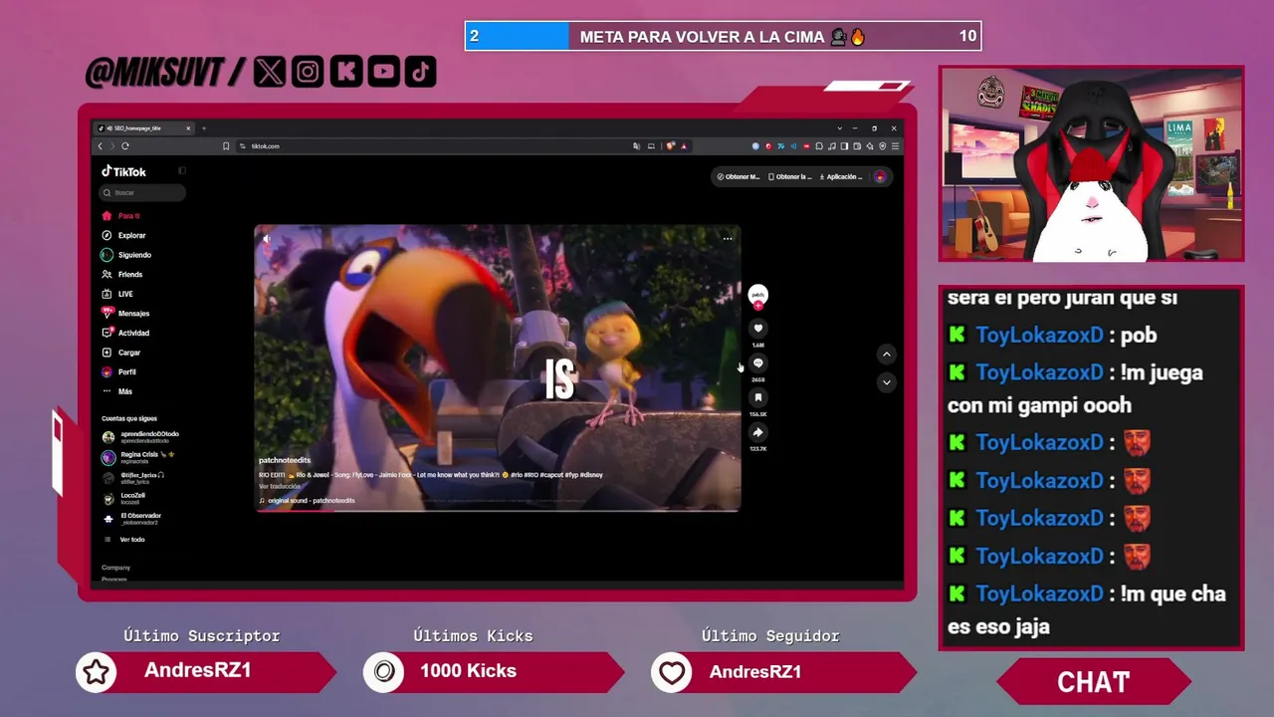
Task: Click the Kick logo in overlay
Action: coord(345,72)
